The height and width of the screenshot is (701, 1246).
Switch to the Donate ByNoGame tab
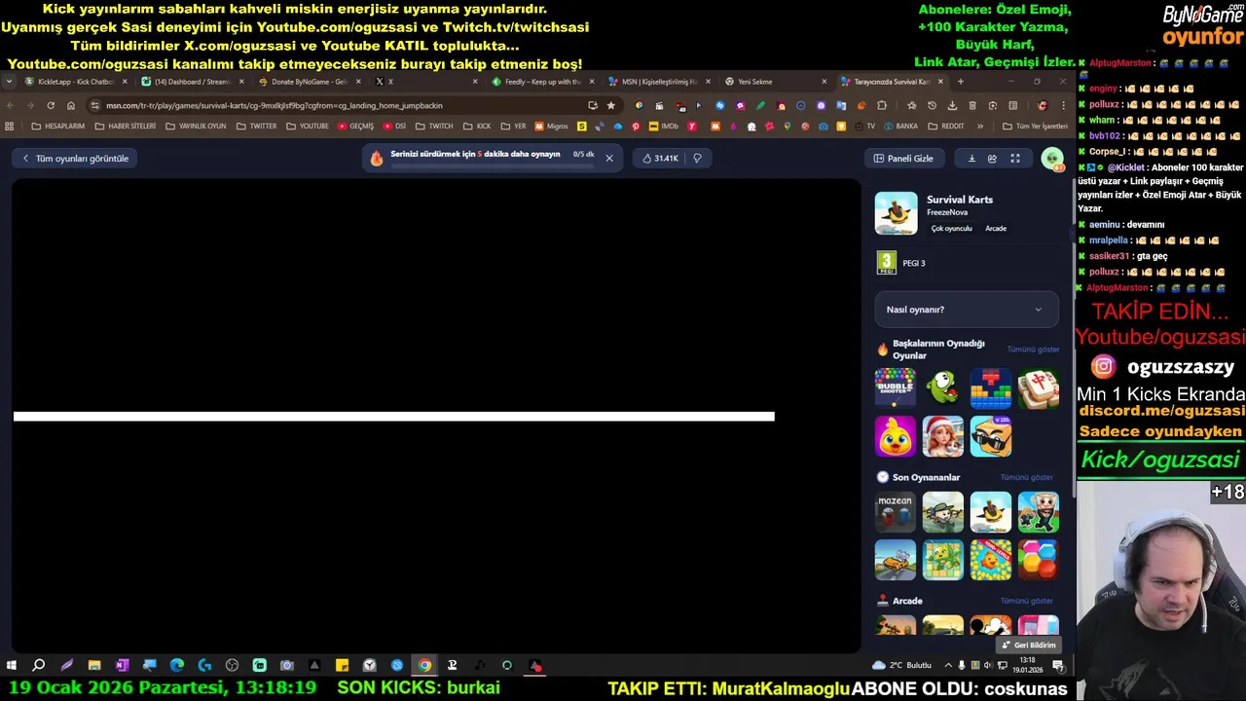[309, 82]
